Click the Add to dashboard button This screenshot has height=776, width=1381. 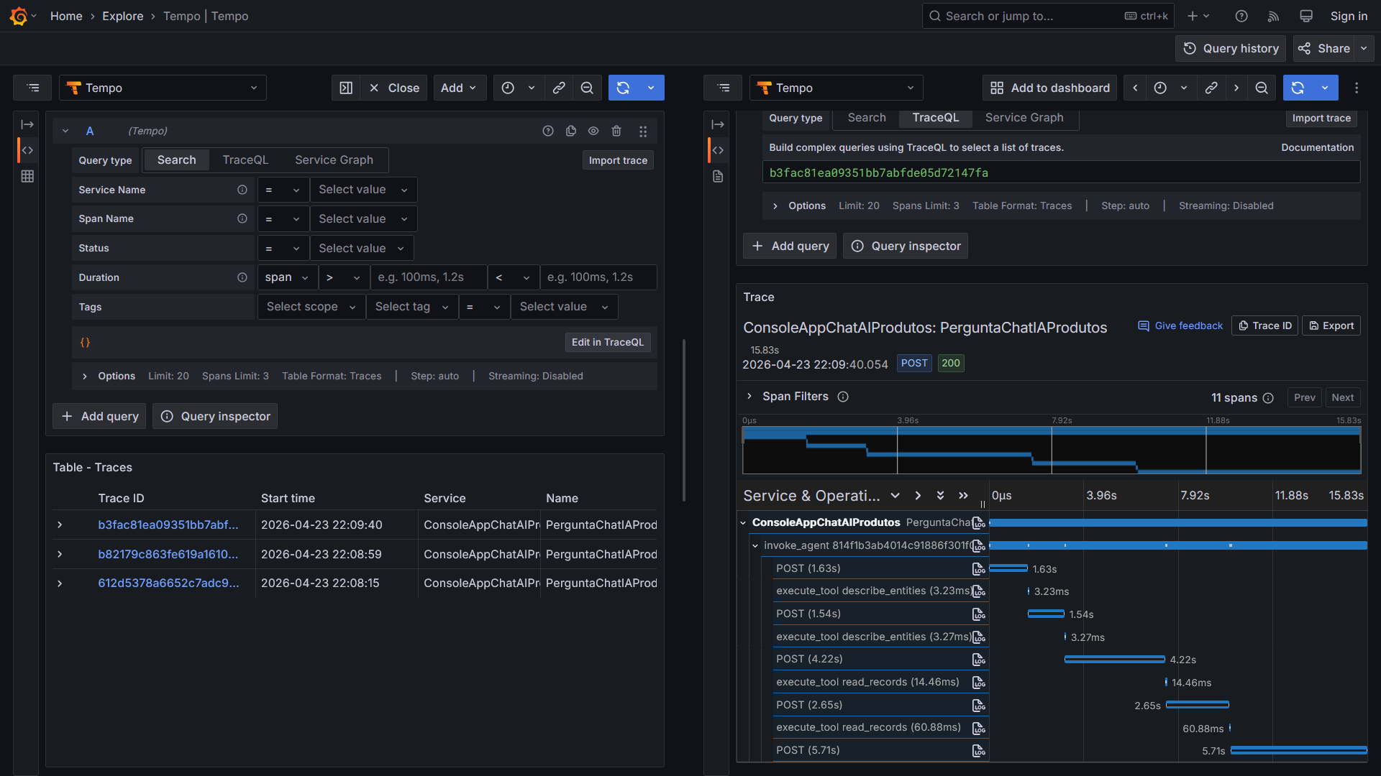1049,88
